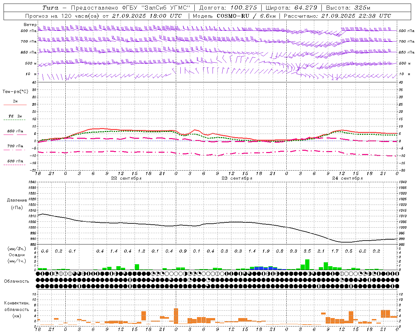Click the "500 м" wind level label on the left
416x332 pixels.
click(x=31, y=63)
